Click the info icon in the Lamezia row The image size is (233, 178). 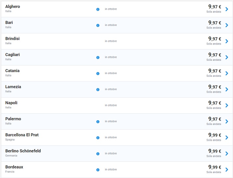click(x=98, y=90)
